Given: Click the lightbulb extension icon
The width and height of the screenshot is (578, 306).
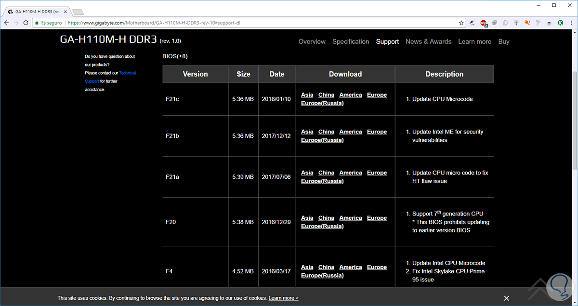Looking at the screenshot, I should [x=516, y=23].
